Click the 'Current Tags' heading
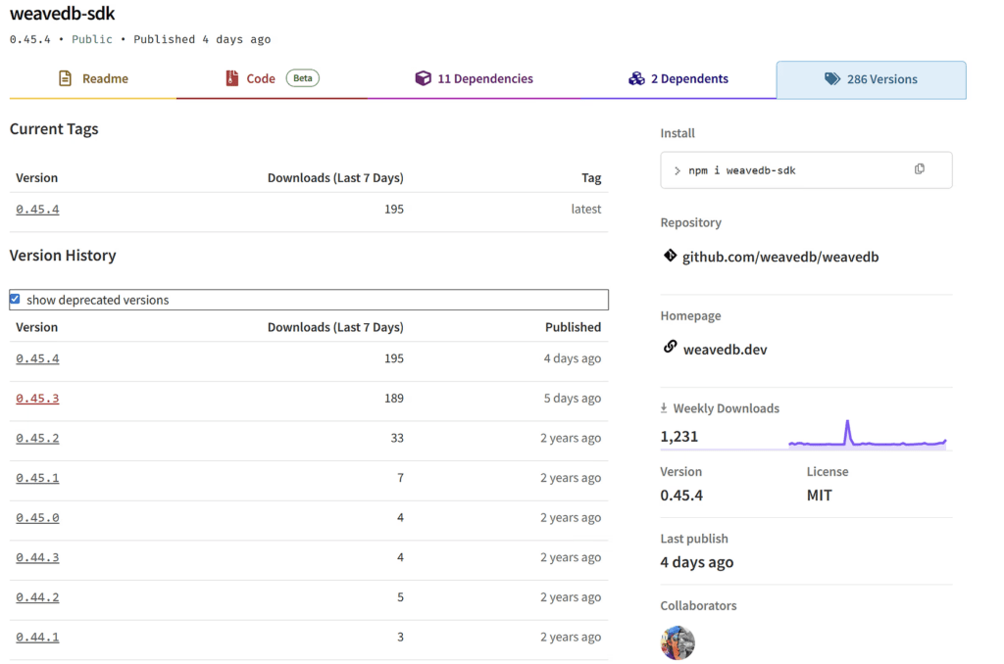The image size is (1004, 664). [54, 129]
